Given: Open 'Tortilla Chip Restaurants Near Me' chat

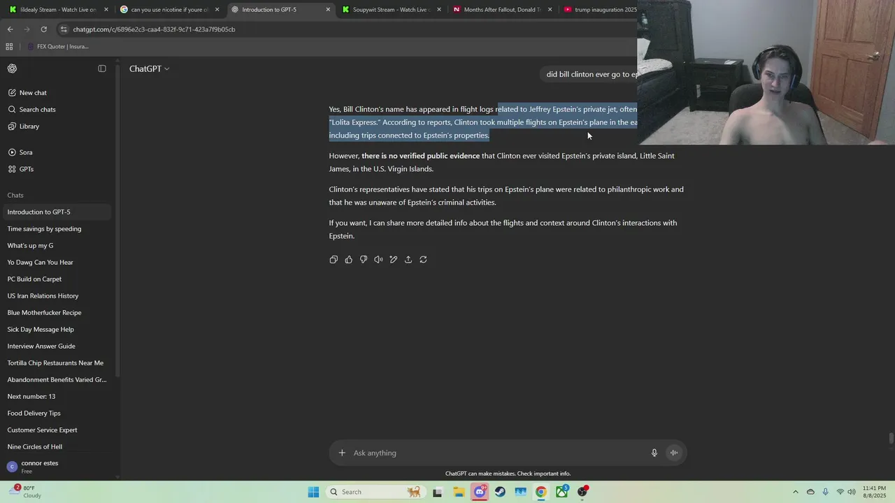Looking at the screenshot, I should click(57, 363).
